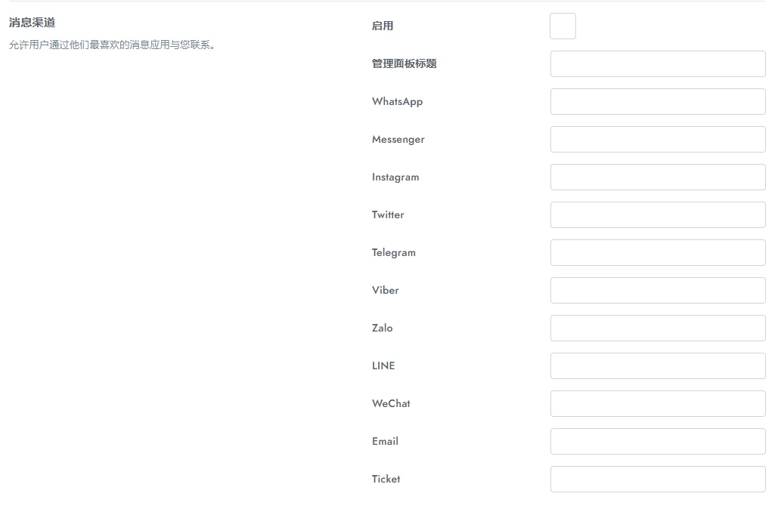Click the Ticket input field

point(657,479)
